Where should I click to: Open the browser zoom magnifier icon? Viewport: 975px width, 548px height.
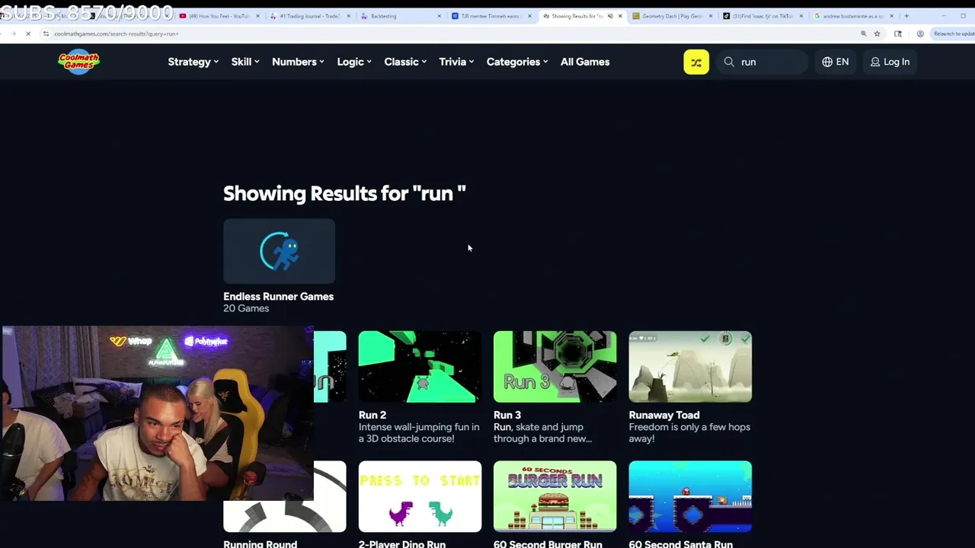coord(863,33)
